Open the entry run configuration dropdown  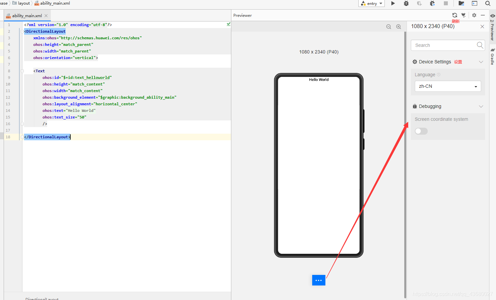[x=372, y=3]
